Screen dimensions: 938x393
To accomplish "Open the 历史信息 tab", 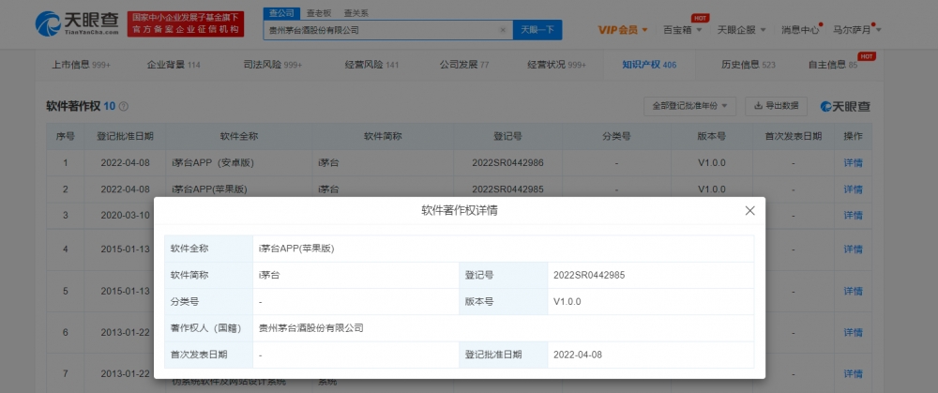I will (742, 65).
